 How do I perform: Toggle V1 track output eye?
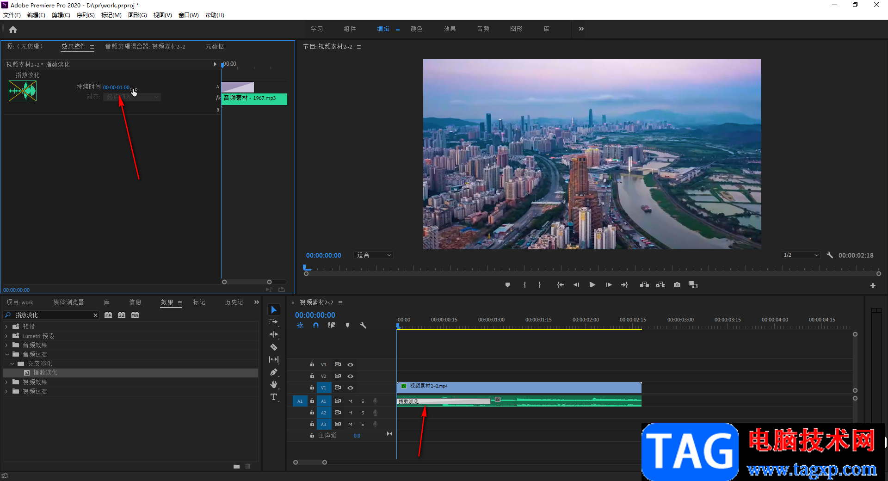(351, 388)
